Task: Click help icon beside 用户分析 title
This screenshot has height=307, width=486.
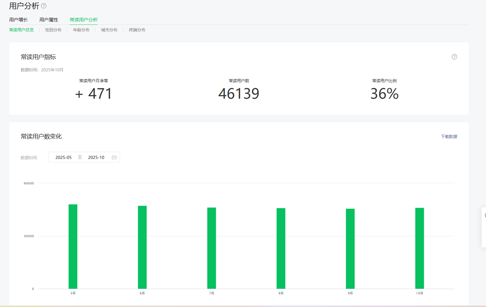Action: click(44, 6)
